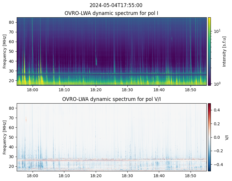Click the V/I colorbar on the bottom plot
The image size is (232, 181).
pyautogui.click(x=209, y=137)
